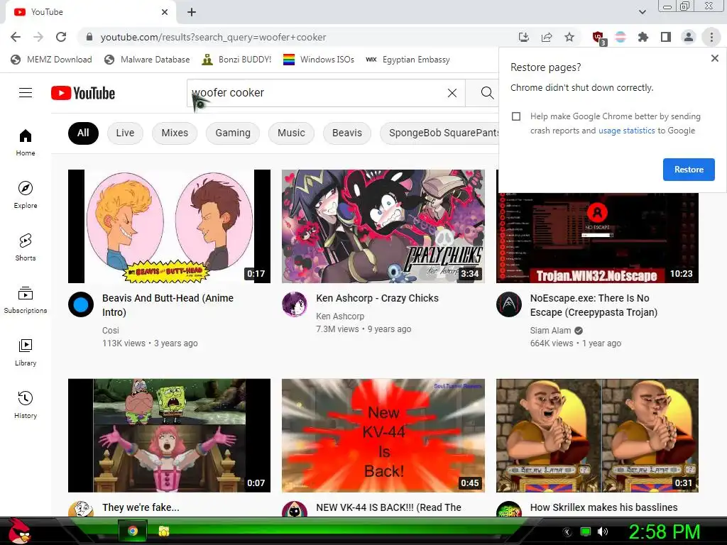Screen dimensions: 727x545
Task: Toggle the Chrome side panel icon
Action: pyautogui.click(x=666, y=37)
